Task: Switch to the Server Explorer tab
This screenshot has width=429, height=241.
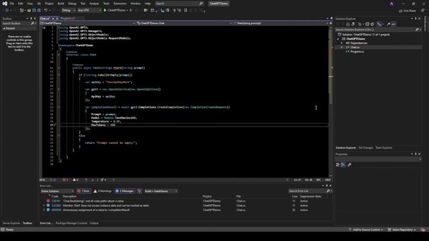Action: pos(11,223)
